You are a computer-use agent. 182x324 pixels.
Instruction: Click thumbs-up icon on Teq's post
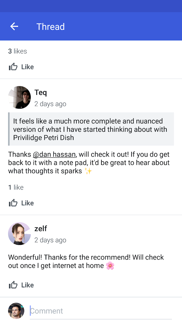click(13, 203)
